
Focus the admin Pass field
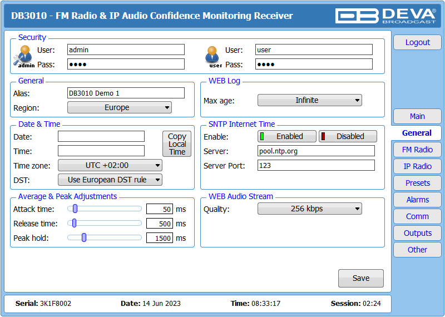pos(126,64)
